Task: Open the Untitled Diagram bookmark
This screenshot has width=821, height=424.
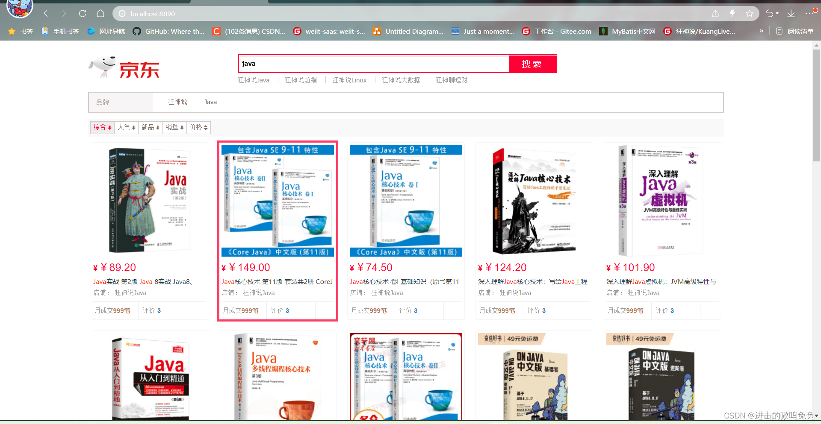Action: point(408,31)
